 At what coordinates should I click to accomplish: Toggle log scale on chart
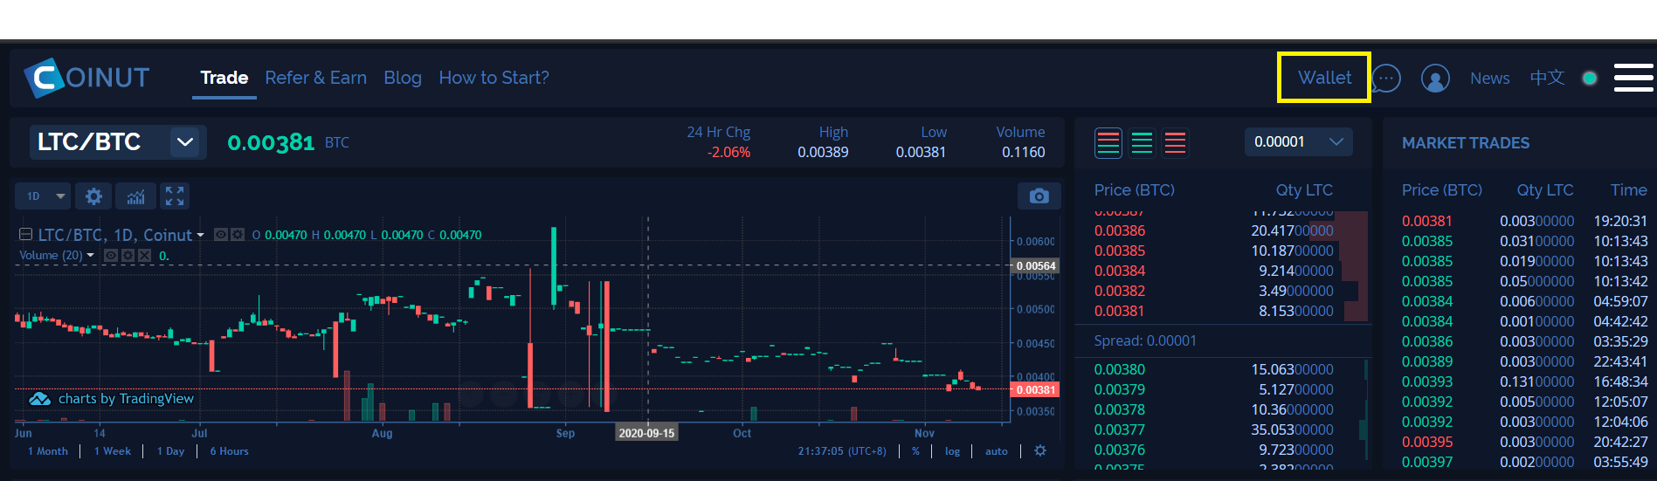pyautogui.click(x=952, y=451)
